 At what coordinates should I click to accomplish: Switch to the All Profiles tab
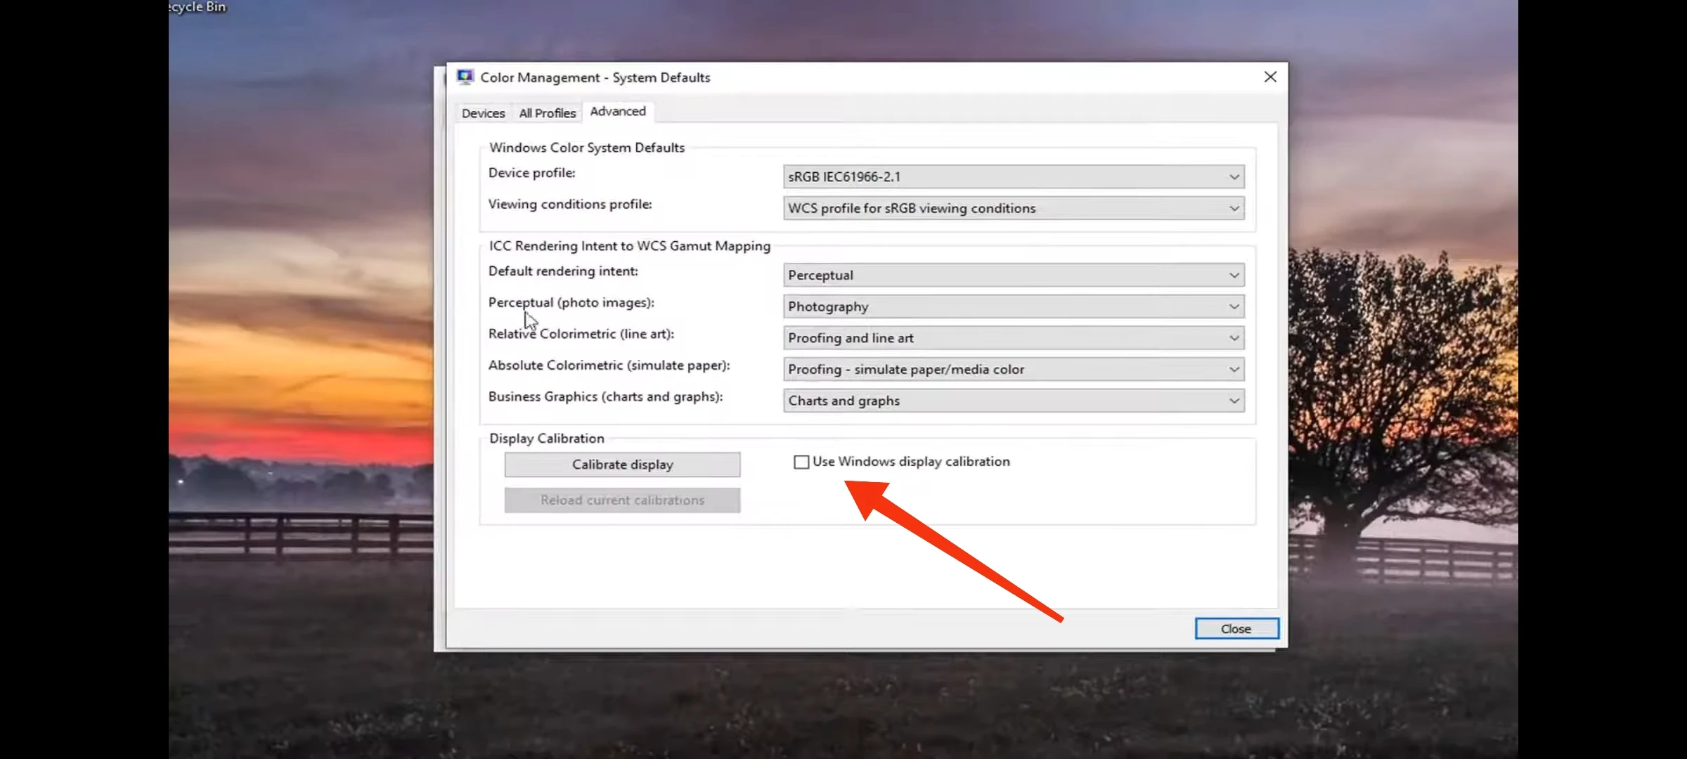[x=547, y=113]
